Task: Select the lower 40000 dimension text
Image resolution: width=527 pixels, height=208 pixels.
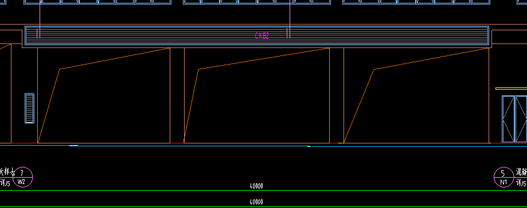Action: click(x=256, y=202)
